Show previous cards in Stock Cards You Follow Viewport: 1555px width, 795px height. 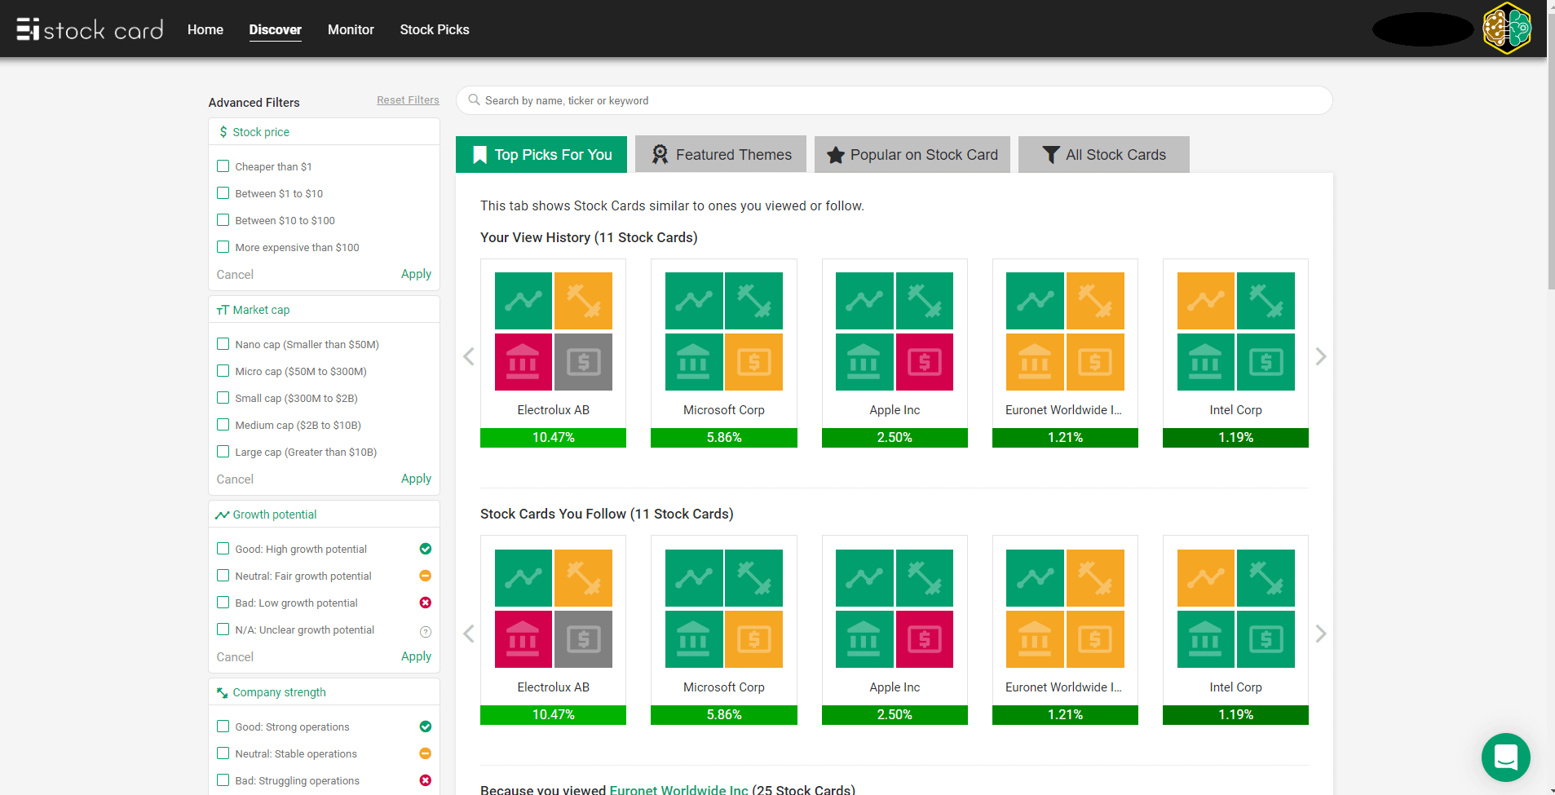(469, 634)
